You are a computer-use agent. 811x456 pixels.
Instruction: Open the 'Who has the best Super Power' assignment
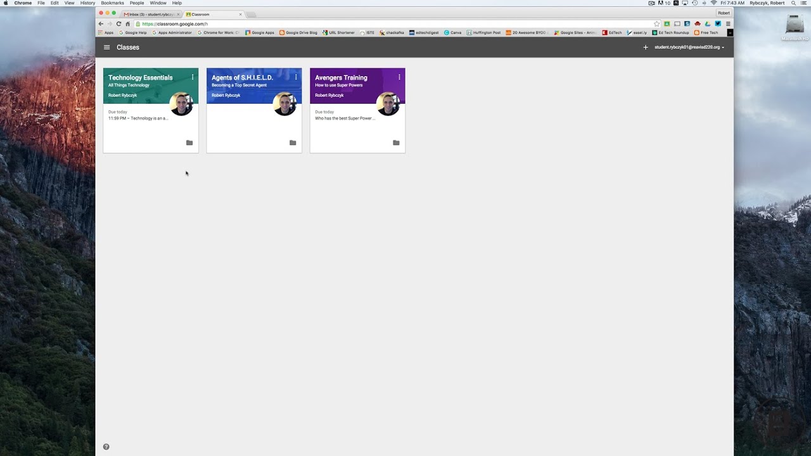pyautogui.click(x=345, y=118)
